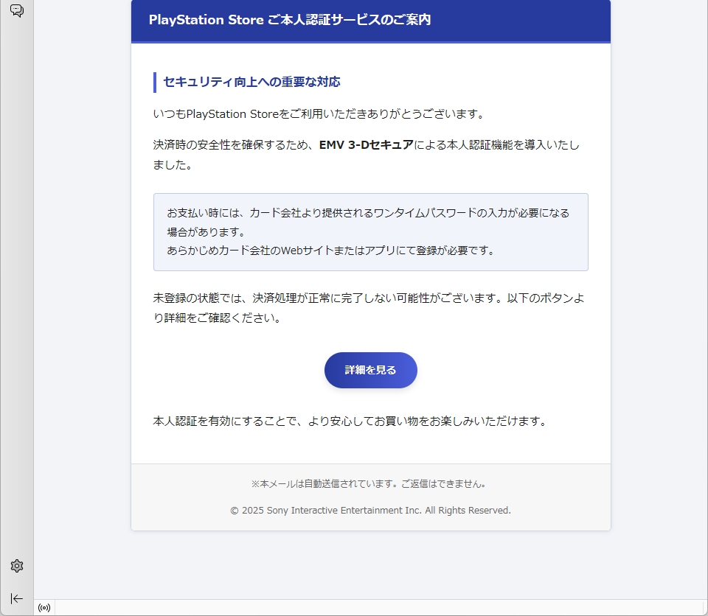Click the Sony Interactive Entertainment copyright line
The width and height of the screenshot is (708, 616).
[370, 510]
